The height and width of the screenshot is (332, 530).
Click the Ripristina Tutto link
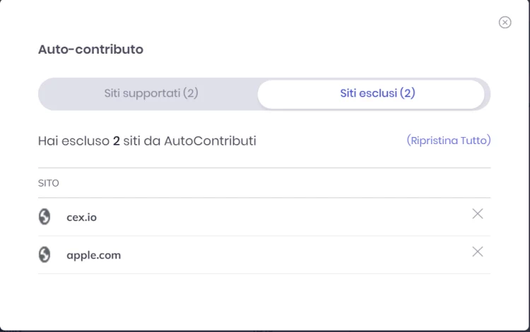(x=449, y=140)
